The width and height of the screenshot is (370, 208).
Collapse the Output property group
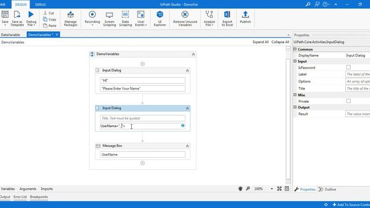pyautogui.click(x=295, y=107)
